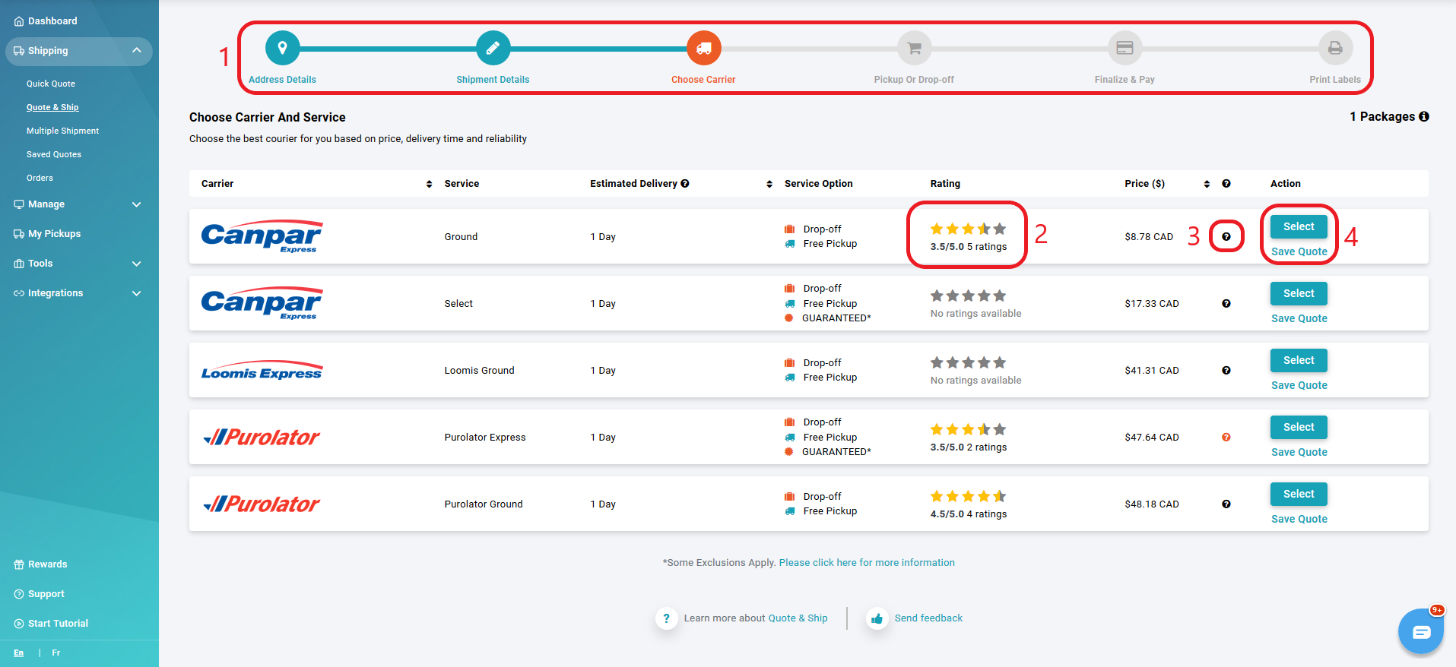
Task: Click the Address Details step pin icon
Action: click(x=282, y=49)
